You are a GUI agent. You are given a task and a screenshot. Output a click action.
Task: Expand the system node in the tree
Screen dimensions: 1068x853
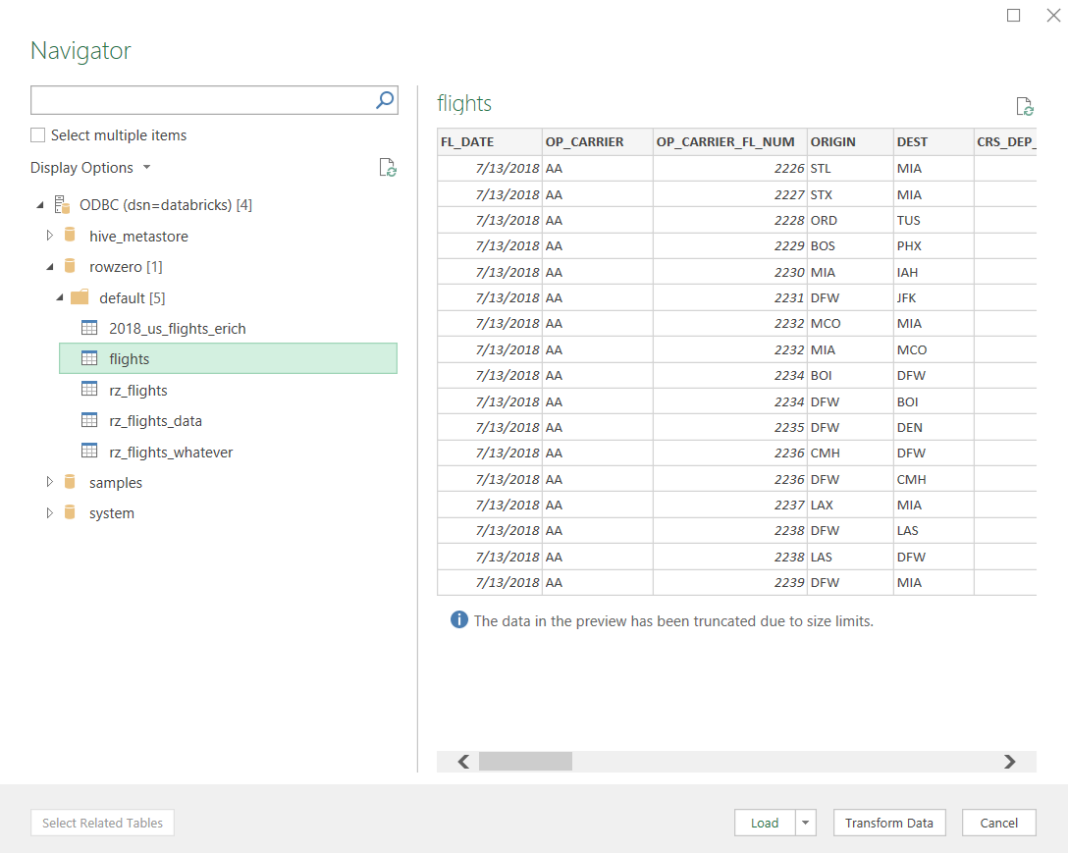(48, 512)
